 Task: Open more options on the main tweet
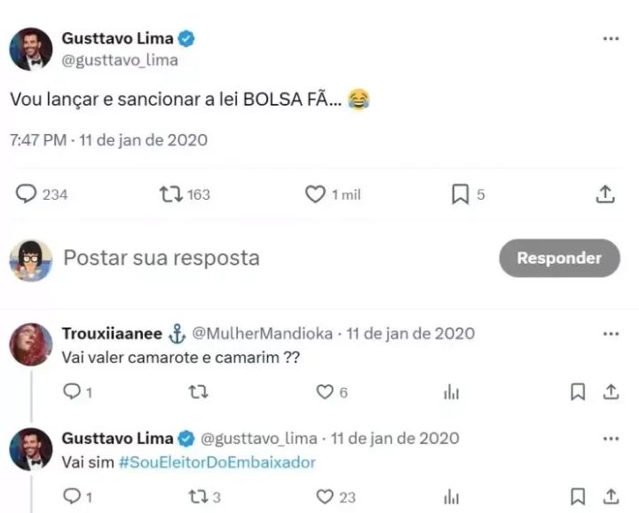pyautogui.click(x=611, y=39)
